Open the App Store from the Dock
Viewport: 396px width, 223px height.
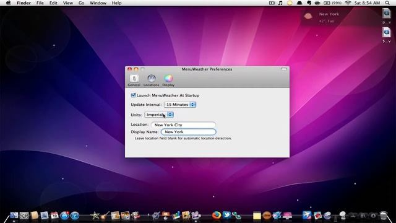[x=64, y=216]
